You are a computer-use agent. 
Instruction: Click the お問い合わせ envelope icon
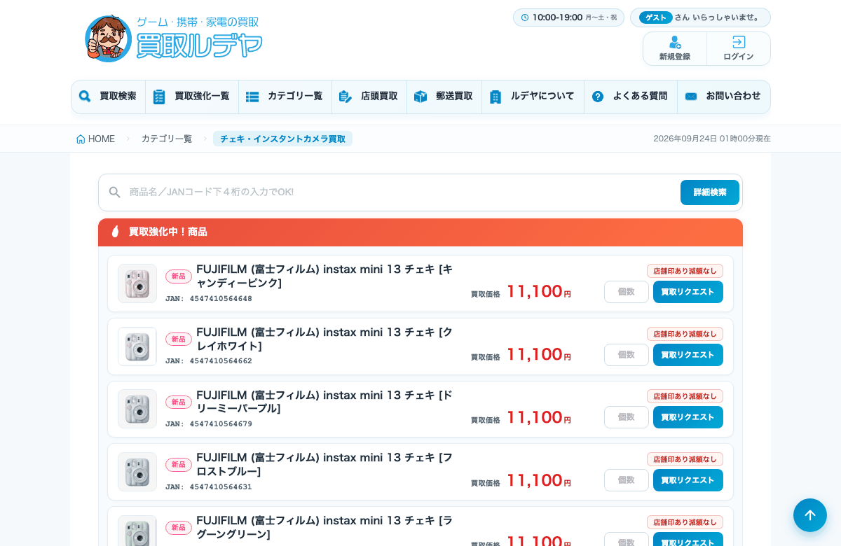[x=691, y=97]
